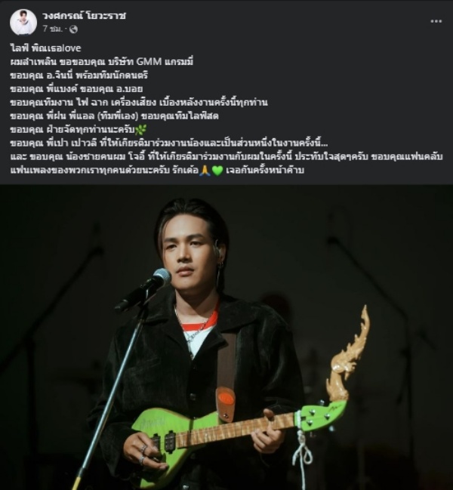
Task: Open the profile name วงศกรณ์ โยวะราช
Action: pyautogui.click(x=85, y=16)
